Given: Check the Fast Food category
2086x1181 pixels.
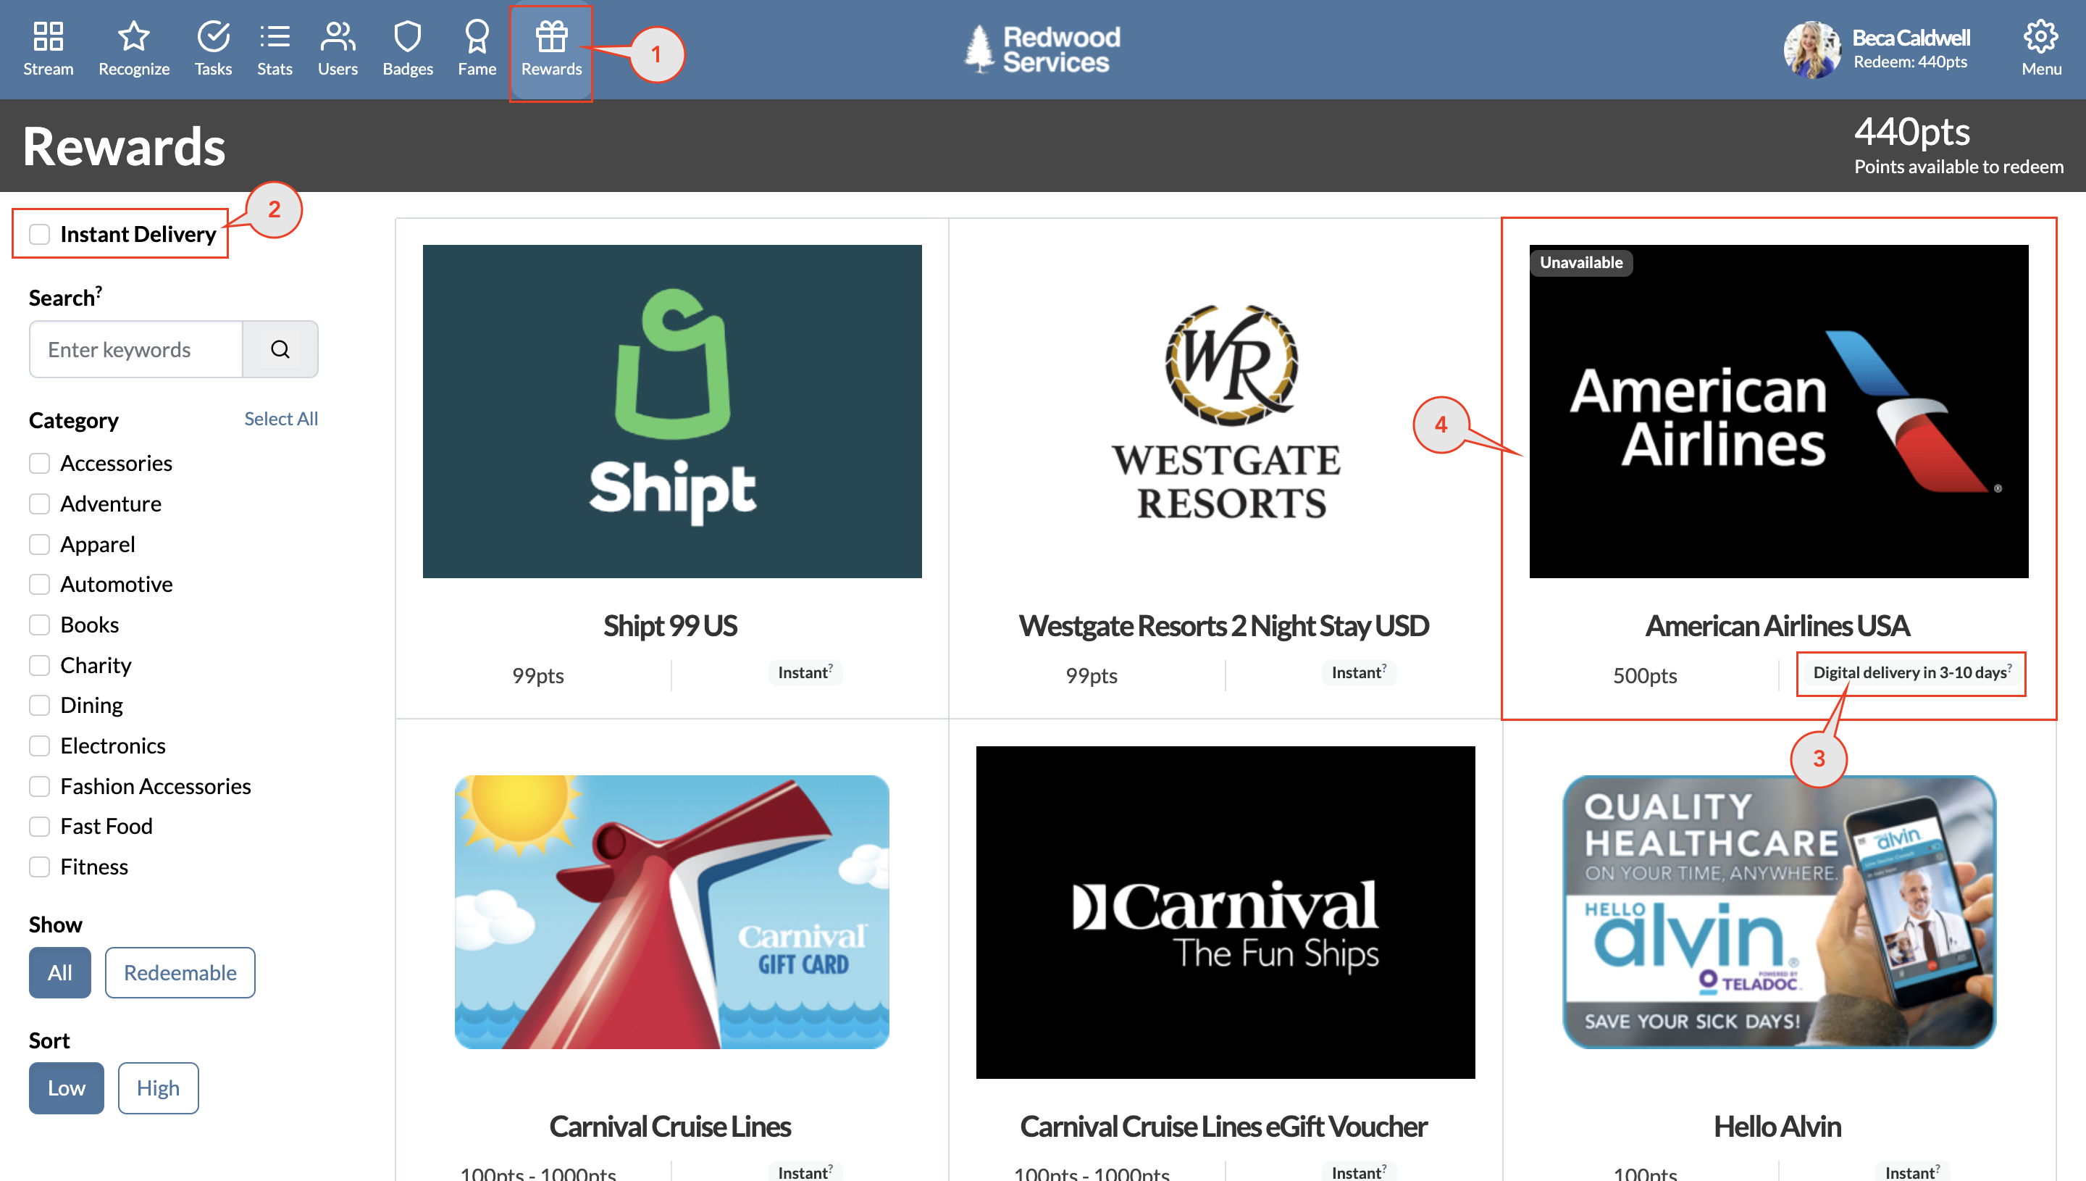Looking at the screenshot, I should [x=39, y=826].
